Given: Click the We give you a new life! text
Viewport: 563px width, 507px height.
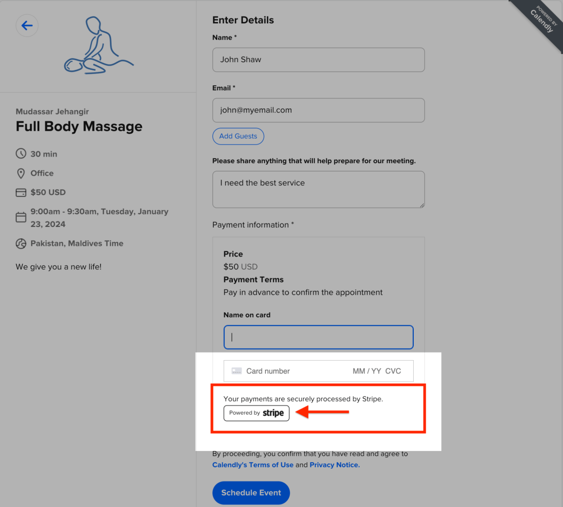Looking at the screenshot, I should tap(59, 267).
